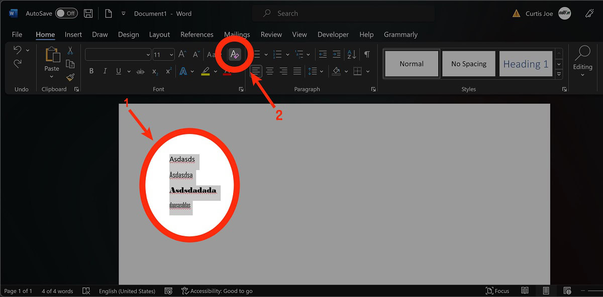Select the Clear All Formatting icon
Screen dimensions: 603x297
(236, 54)
